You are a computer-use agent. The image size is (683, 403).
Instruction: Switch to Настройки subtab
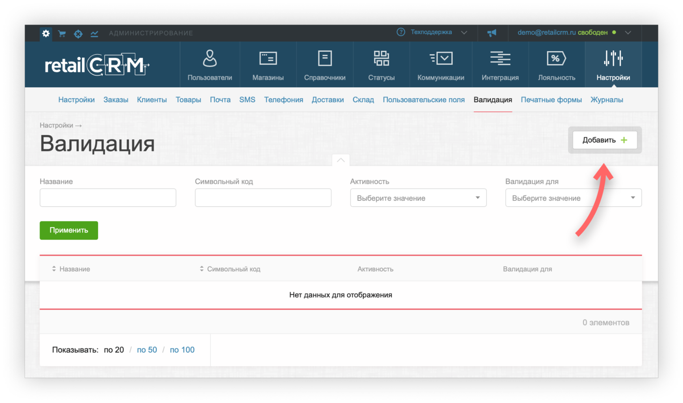pyautogui.click(x=76, y=100)
